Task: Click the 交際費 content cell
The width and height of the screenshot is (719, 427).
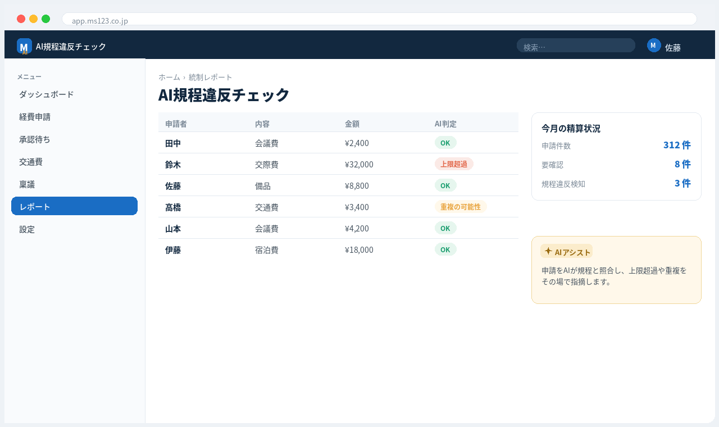Action: pyautogui.click(x=267, y=165)
